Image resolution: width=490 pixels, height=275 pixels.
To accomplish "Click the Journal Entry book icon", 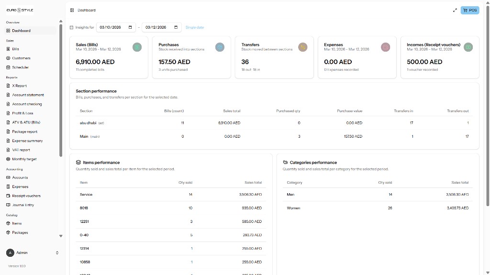I will (8, 205).
